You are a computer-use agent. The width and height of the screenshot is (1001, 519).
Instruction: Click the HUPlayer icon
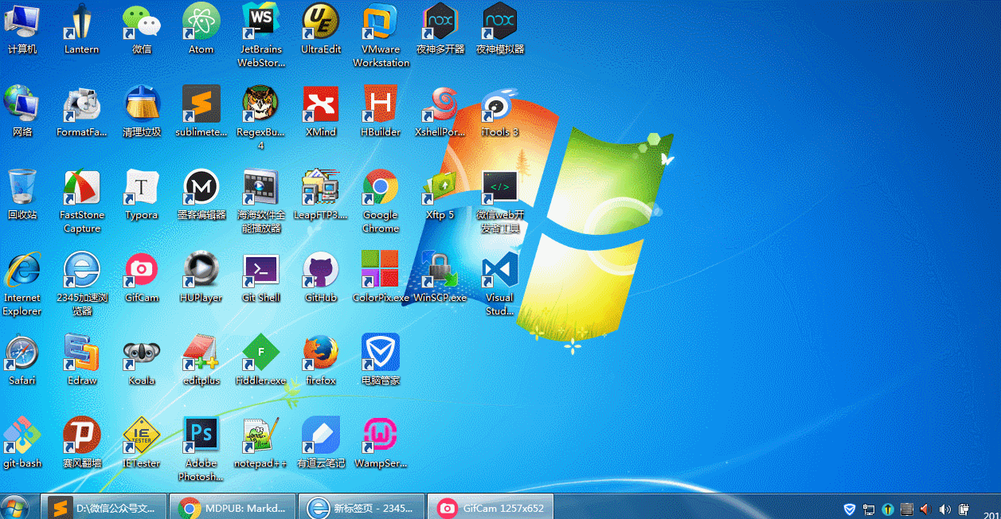201,277
